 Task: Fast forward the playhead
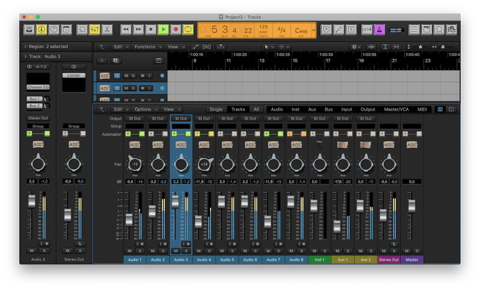click(138, 29)
